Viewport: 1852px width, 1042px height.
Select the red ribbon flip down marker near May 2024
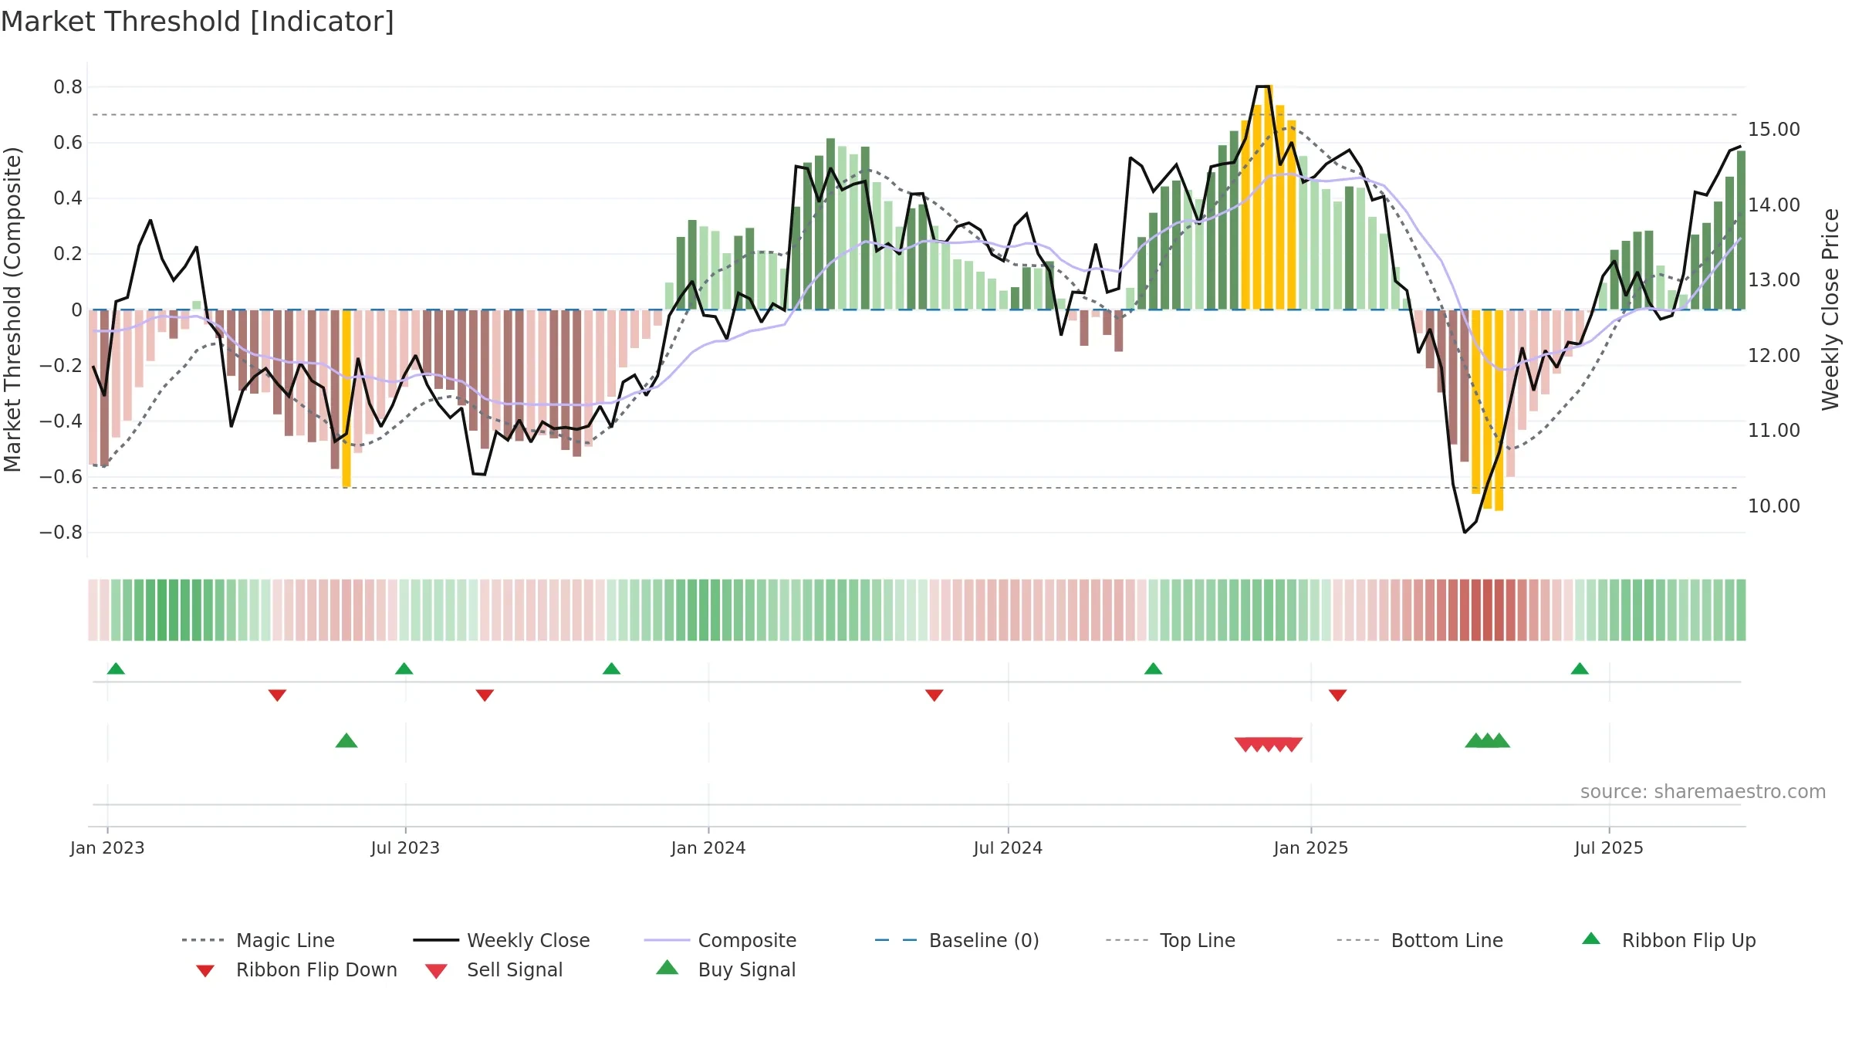[934, 695]
